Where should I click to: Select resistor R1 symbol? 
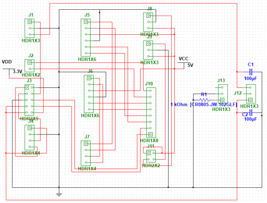pos(204,100)
